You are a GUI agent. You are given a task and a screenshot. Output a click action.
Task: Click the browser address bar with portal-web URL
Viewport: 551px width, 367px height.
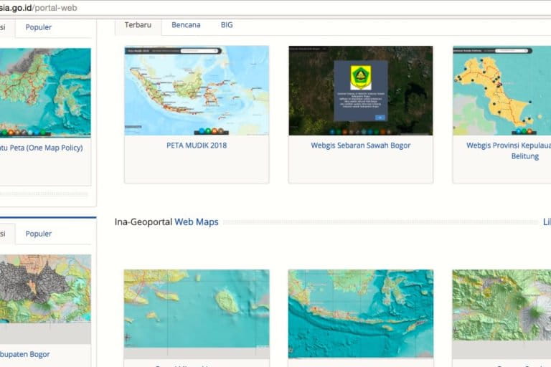coord(215,8)
